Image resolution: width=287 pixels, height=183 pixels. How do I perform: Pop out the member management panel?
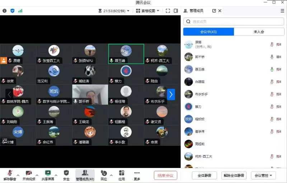click(214, 11)
